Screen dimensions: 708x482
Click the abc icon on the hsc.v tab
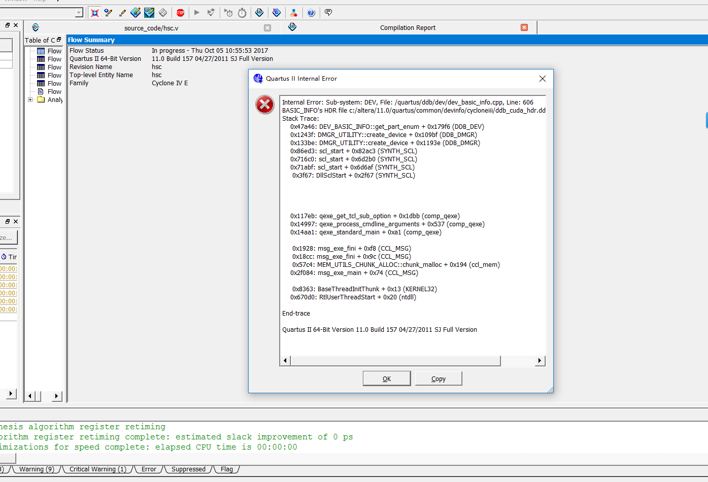[x=36, y=27]
